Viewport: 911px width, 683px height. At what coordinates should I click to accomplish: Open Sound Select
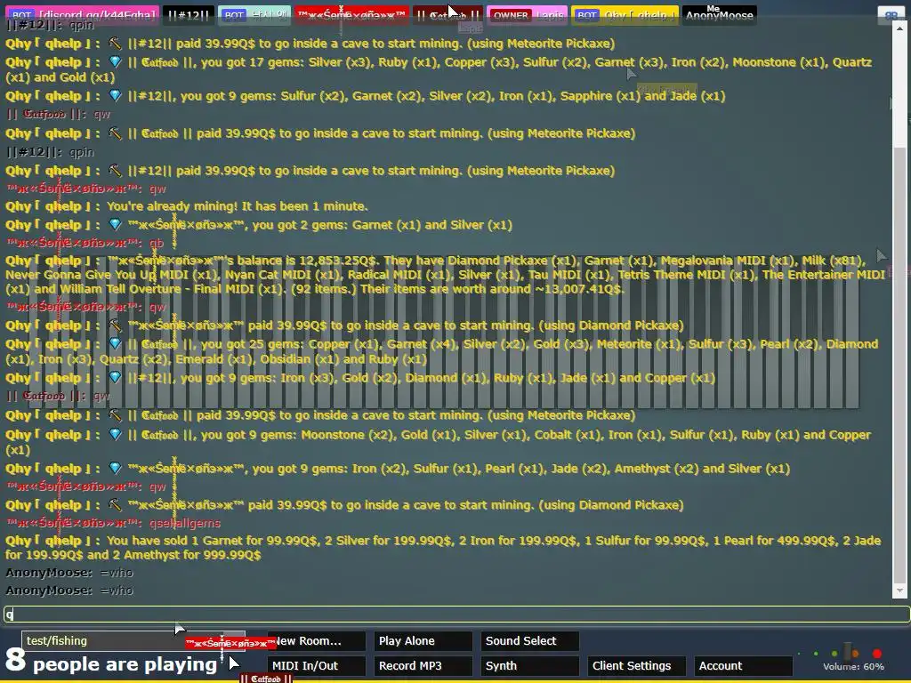coord(530,640)
